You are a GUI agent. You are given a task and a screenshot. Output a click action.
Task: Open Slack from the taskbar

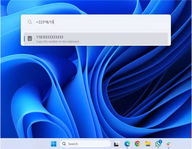click(169, 144)
